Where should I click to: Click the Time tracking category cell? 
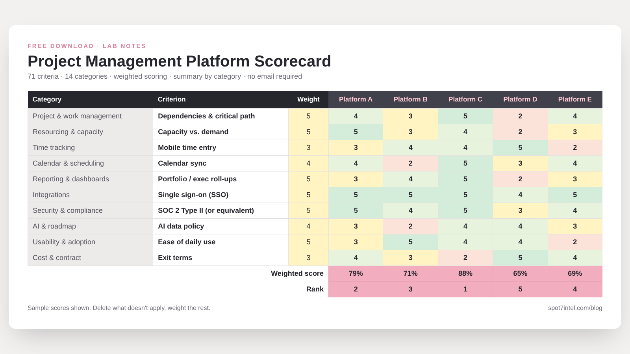click(x=91, y=147)
